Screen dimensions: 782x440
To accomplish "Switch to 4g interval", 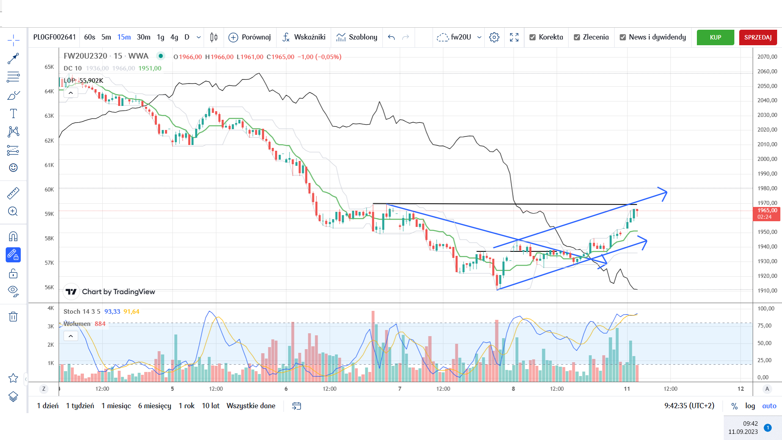I will pos(174,37).
